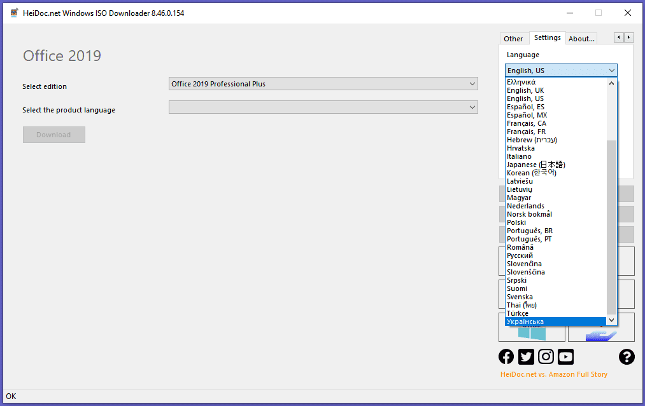Choose the Thai language entry
This screenshot has width=645, height=406.
556,305
